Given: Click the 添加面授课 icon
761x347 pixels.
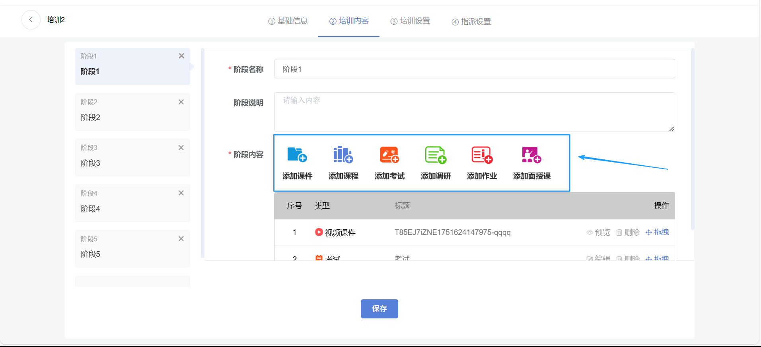Looking at the screenshot, I should coord(531,155).
